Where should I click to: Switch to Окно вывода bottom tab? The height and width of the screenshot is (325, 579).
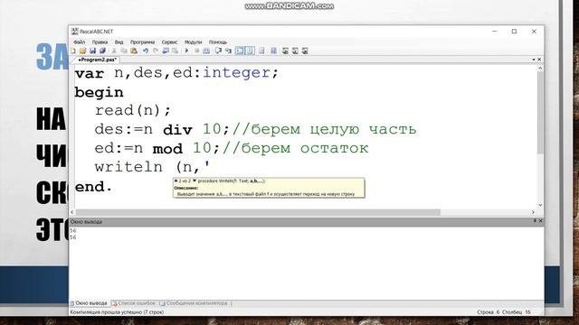[89, 303]
